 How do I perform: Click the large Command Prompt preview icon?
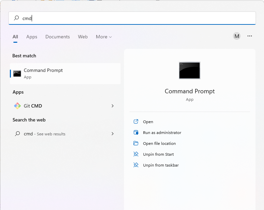tap(189, 70)
